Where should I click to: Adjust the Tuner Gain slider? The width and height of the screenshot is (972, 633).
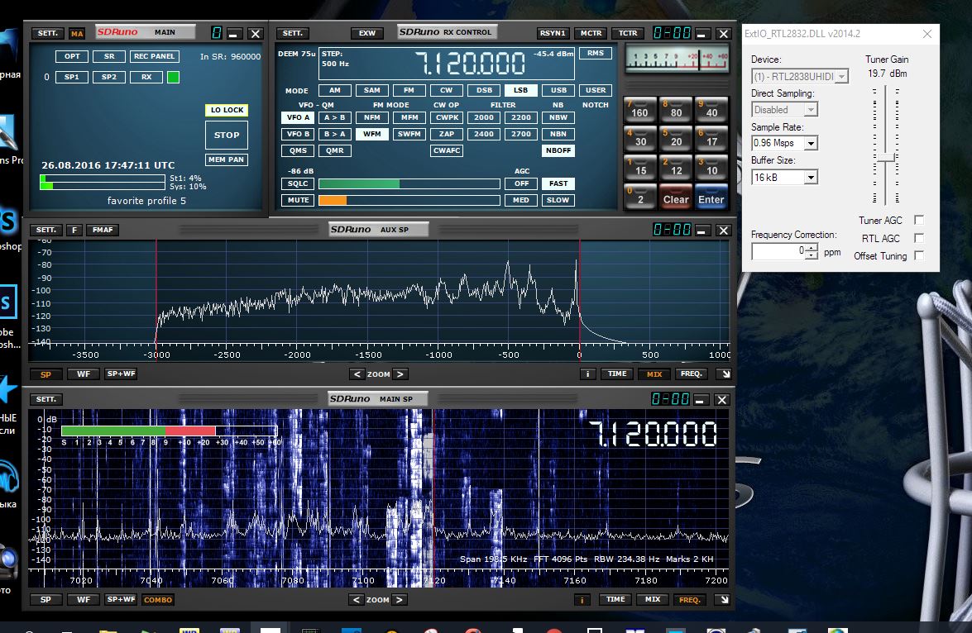(886, 158)
